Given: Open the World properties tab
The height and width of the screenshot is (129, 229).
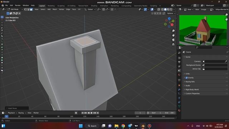Looking at the screenshot, I should [179, 75].
